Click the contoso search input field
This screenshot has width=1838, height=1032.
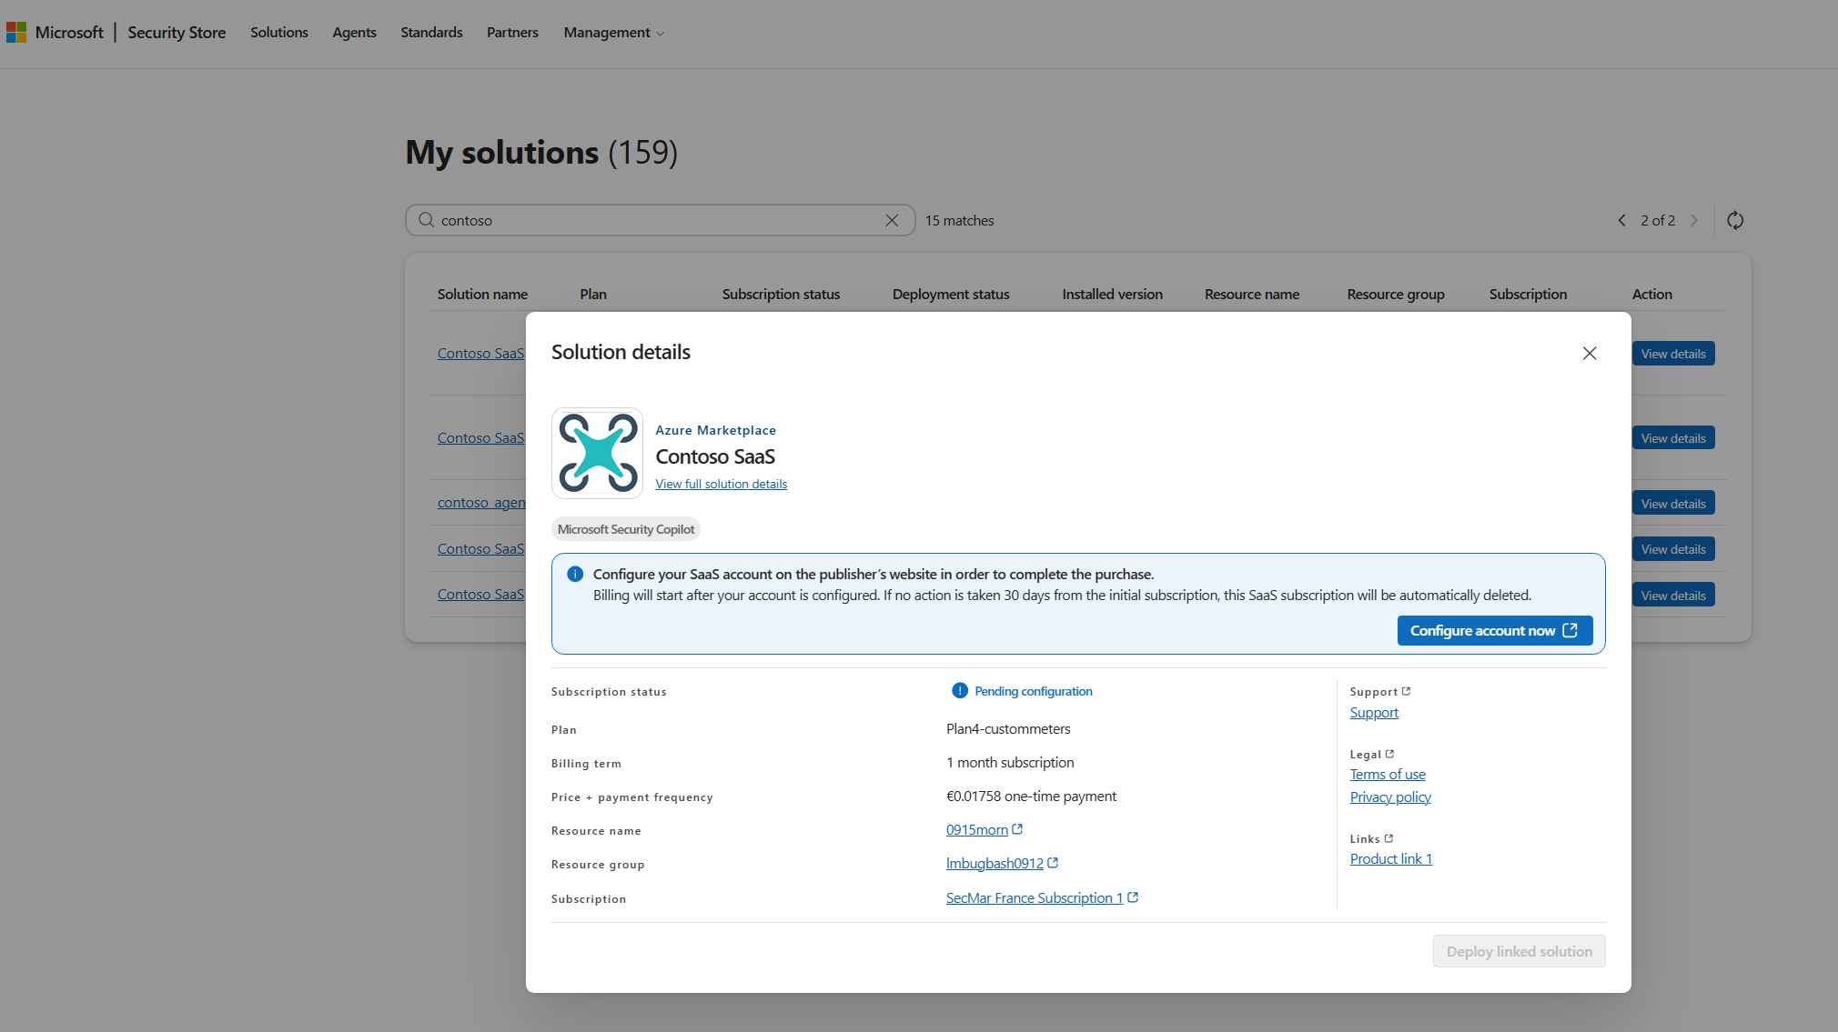pos(655,220)
